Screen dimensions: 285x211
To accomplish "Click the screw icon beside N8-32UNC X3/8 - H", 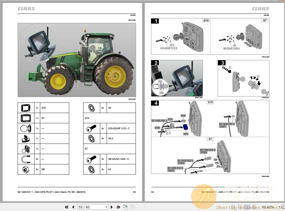I will pyautogui.click(x=91, y=159).
